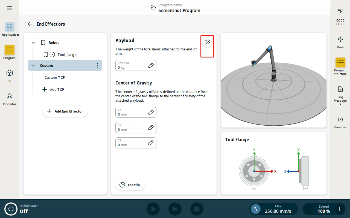Click the Add End Effector button
The image size is (350, 218).
[65, 111]
